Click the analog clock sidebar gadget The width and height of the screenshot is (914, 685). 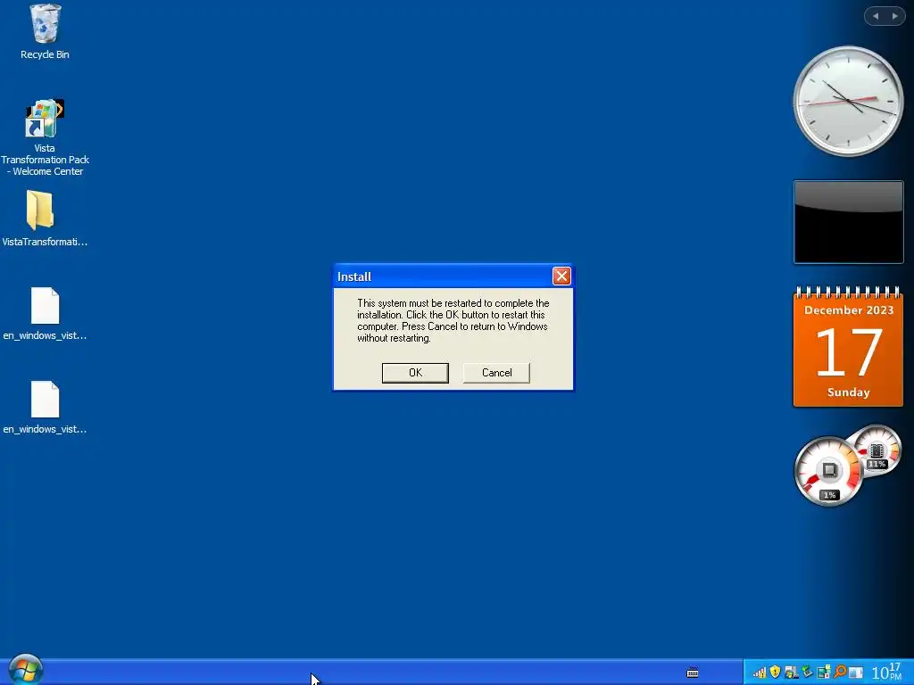point(848,102)
